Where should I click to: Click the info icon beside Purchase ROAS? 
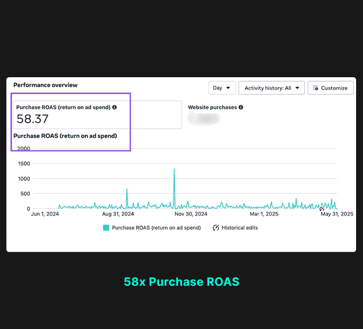[114, 107]
